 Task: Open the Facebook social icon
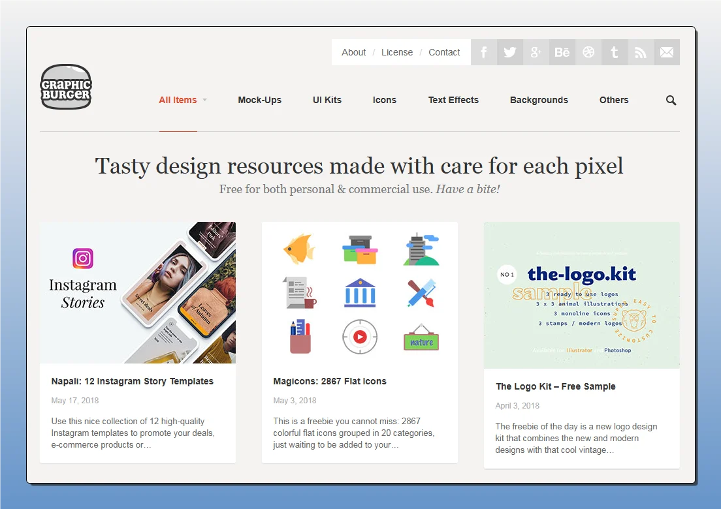pos(484,52)
